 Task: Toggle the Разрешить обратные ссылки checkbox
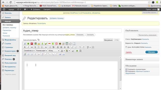(126, 71)
